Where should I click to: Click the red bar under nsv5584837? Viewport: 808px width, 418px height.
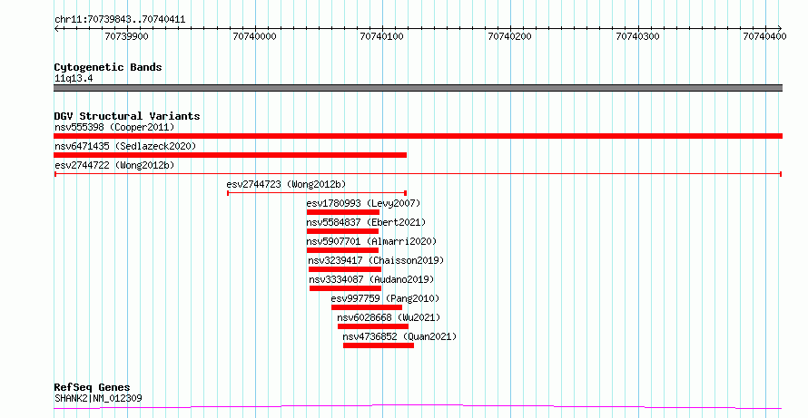coord(342,231)
